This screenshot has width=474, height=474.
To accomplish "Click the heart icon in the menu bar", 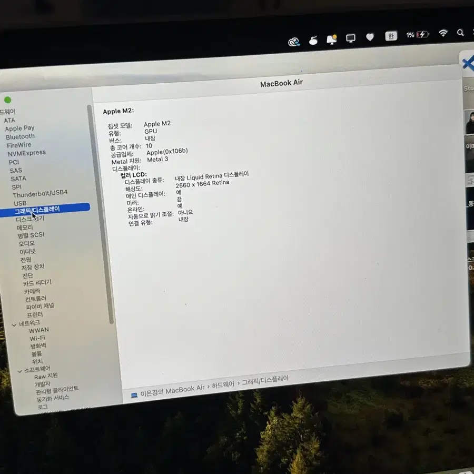I will (370, 37).
